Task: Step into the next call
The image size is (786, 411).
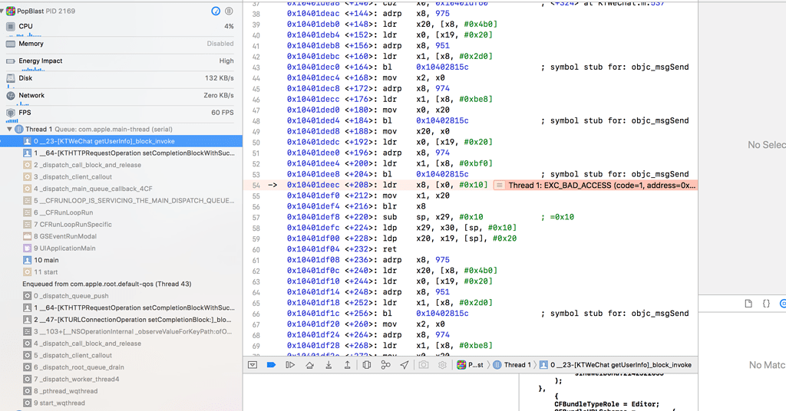Action: click(329, 365)
